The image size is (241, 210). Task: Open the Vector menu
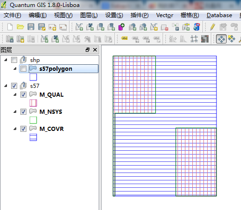[x=165, y=15]
